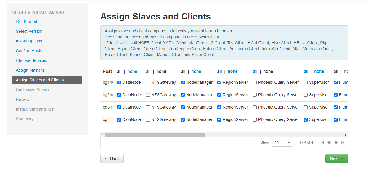Select 'all' for the NFSGateway column
Image resolution: width=371 pixels, height=182 pixels.
pyautogui.click(x=148, y=71)
